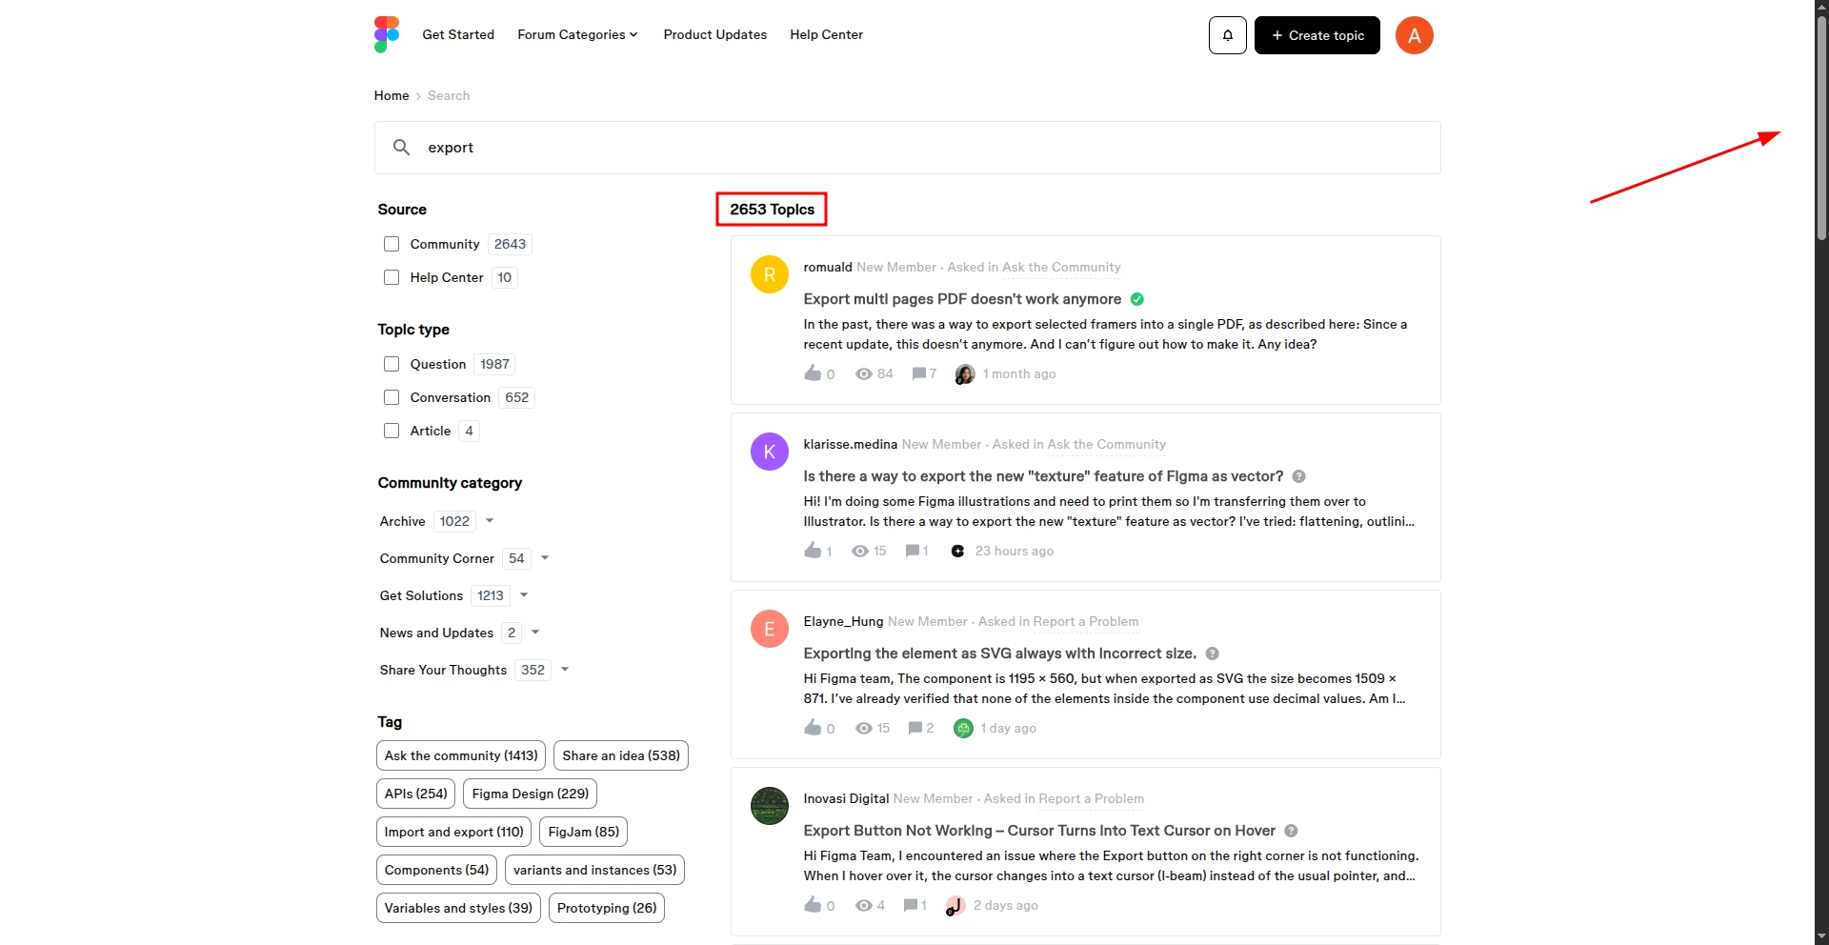Click Inovasi Digital's avatar image

click(x=769, y=806)
